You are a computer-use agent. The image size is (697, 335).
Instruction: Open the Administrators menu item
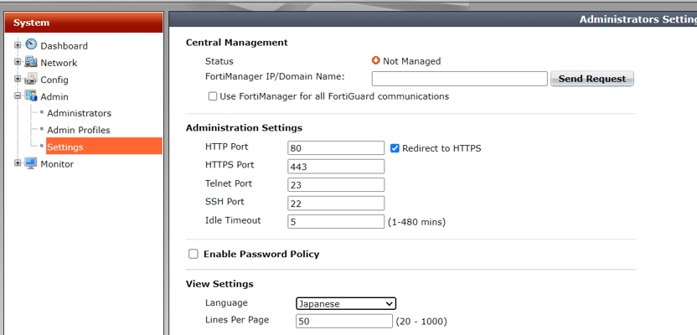[x=79, y=113]
